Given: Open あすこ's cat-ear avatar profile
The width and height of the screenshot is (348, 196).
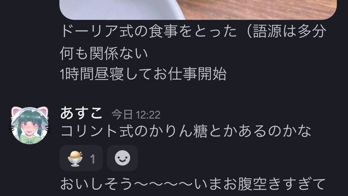Looking at the screenshot, I should click(x=30, y=125).
